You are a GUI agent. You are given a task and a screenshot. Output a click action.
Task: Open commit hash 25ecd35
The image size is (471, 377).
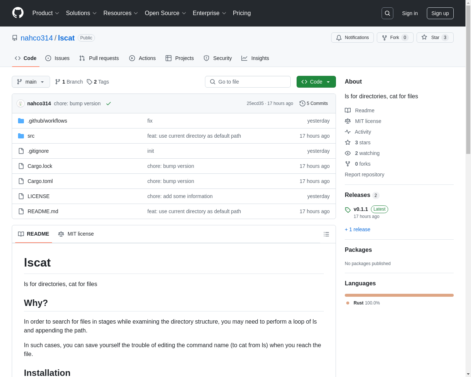[255, 103]
